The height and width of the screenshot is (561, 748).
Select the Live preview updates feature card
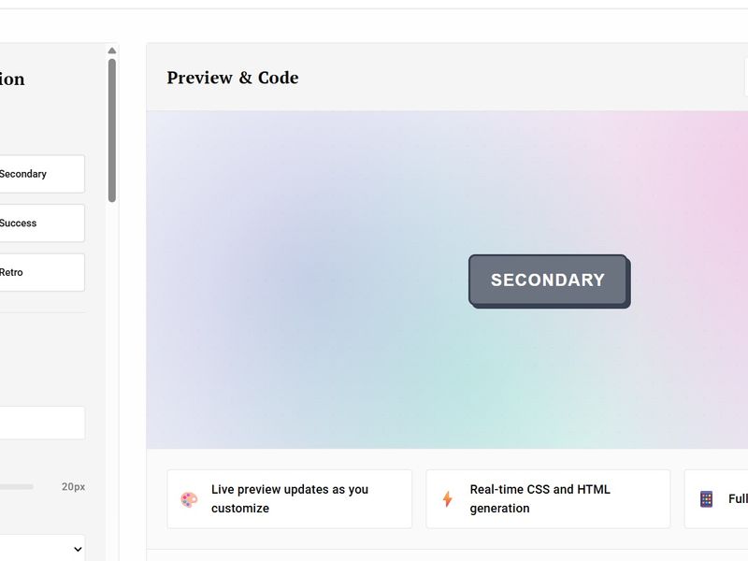[289, 498]
